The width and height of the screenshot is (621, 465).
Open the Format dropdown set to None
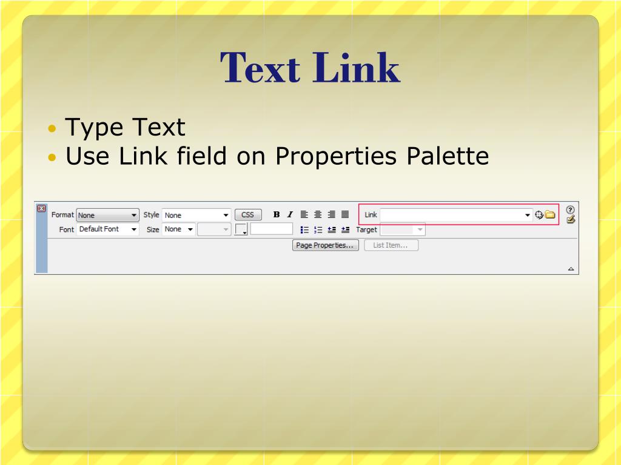click(107, 215)
